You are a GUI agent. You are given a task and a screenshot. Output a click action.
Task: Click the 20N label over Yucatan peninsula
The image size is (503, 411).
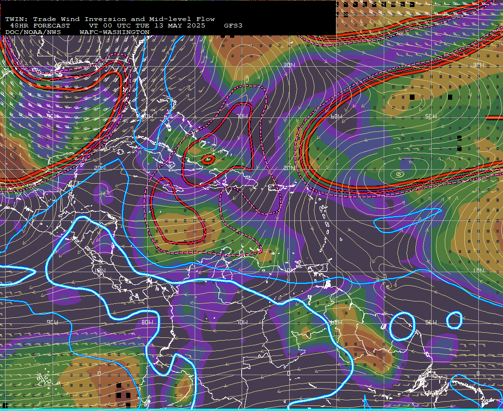100,168
